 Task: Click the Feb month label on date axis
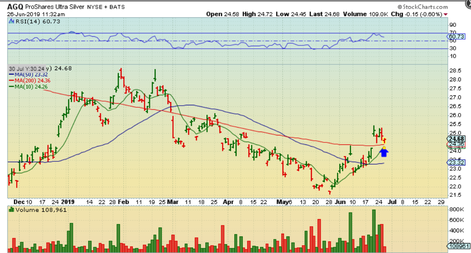123,202
